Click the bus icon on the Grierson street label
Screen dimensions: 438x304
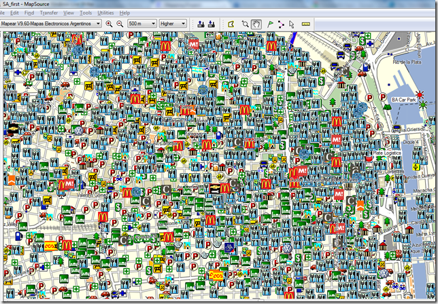397,128
